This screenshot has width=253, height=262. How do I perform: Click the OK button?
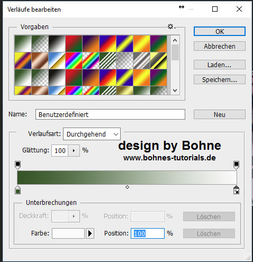(x=220, y=31)
